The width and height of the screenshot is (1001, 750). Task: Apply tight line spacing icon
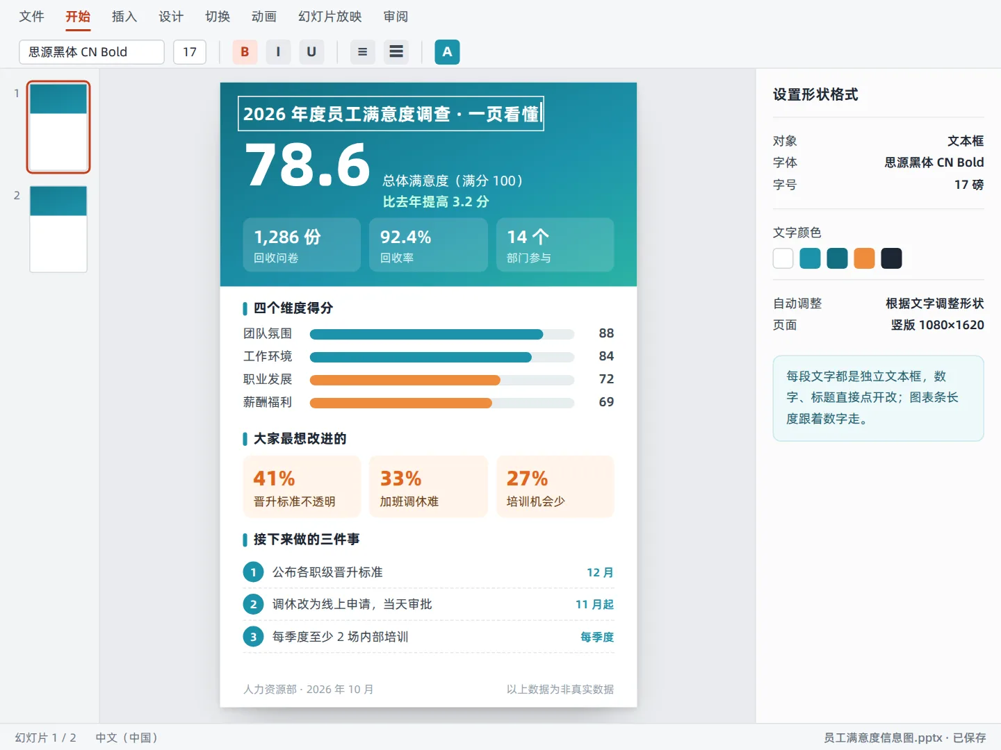click(362, 52)
